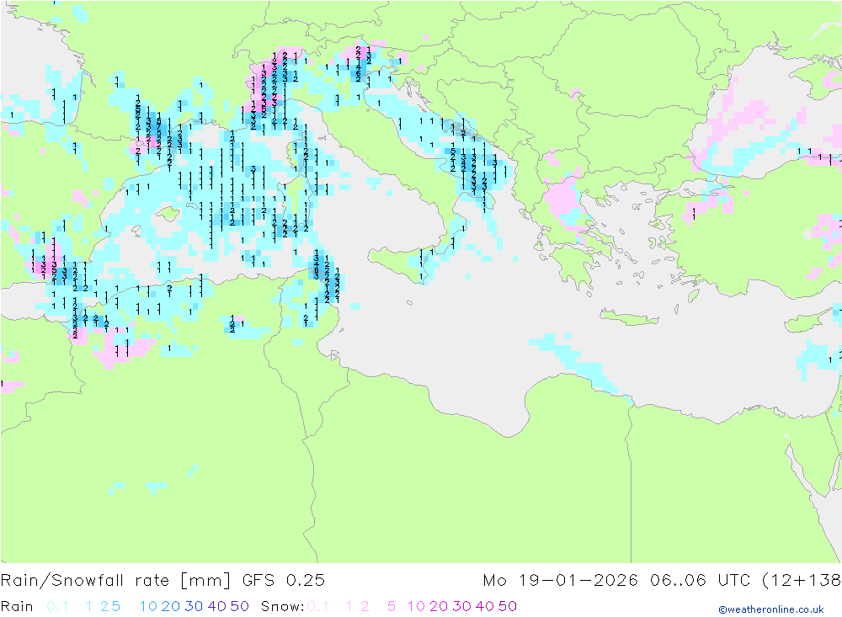
Task: Click the Rain 20 legend value
Action: pos(171,606)
